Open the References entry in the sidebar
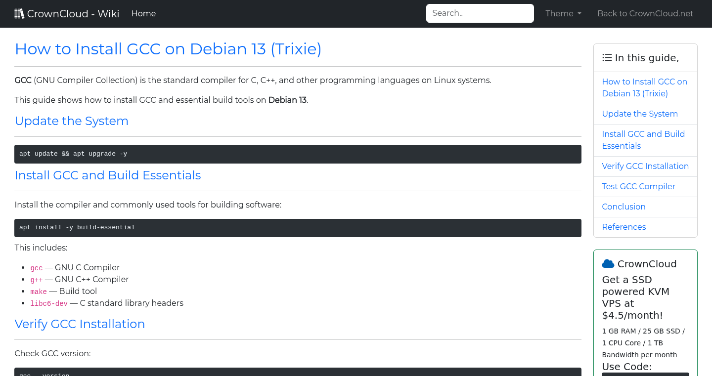 pyautogui.click(x=624, y=227)
